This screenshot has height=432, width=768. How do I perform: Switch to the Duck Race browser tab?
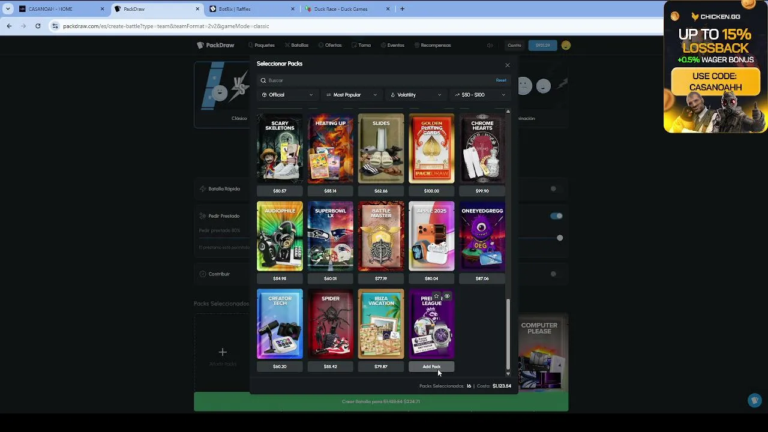point(347,9)
